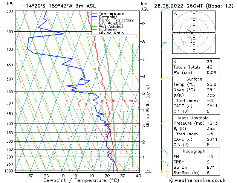237x183 pixels.
Task: Click the PW (cm) value 5.08
Action: tap(211, 73)
